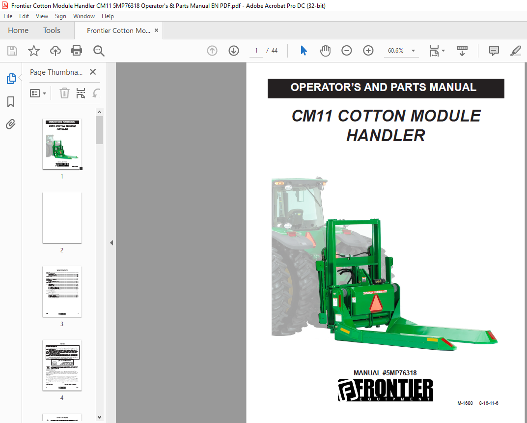527x423 pixels.
Task: Toggle Read Mode keyboard icon
Action: click(462, 51)
